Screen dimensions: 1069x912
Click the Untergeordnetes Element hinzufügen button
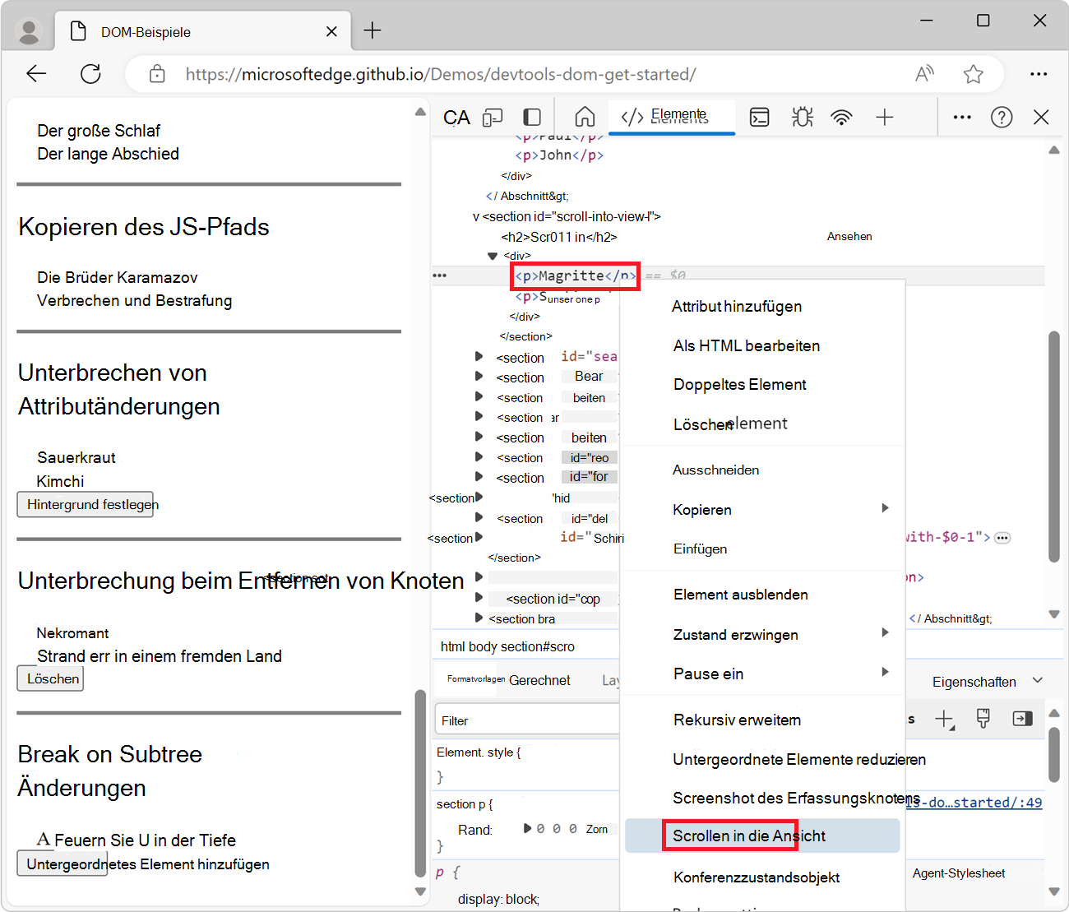point(62,863)
